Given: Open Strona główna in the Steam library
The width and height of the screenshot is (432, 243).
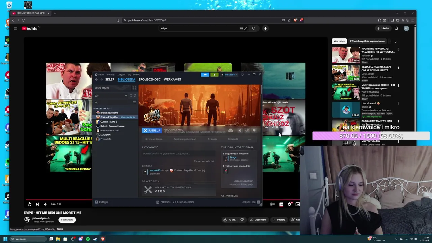Looking at the screenshot, I should pos(112,88).
